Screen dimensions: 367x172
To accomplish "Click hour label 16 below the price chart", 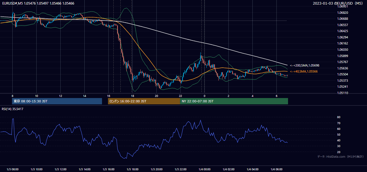I will [109, 96].
